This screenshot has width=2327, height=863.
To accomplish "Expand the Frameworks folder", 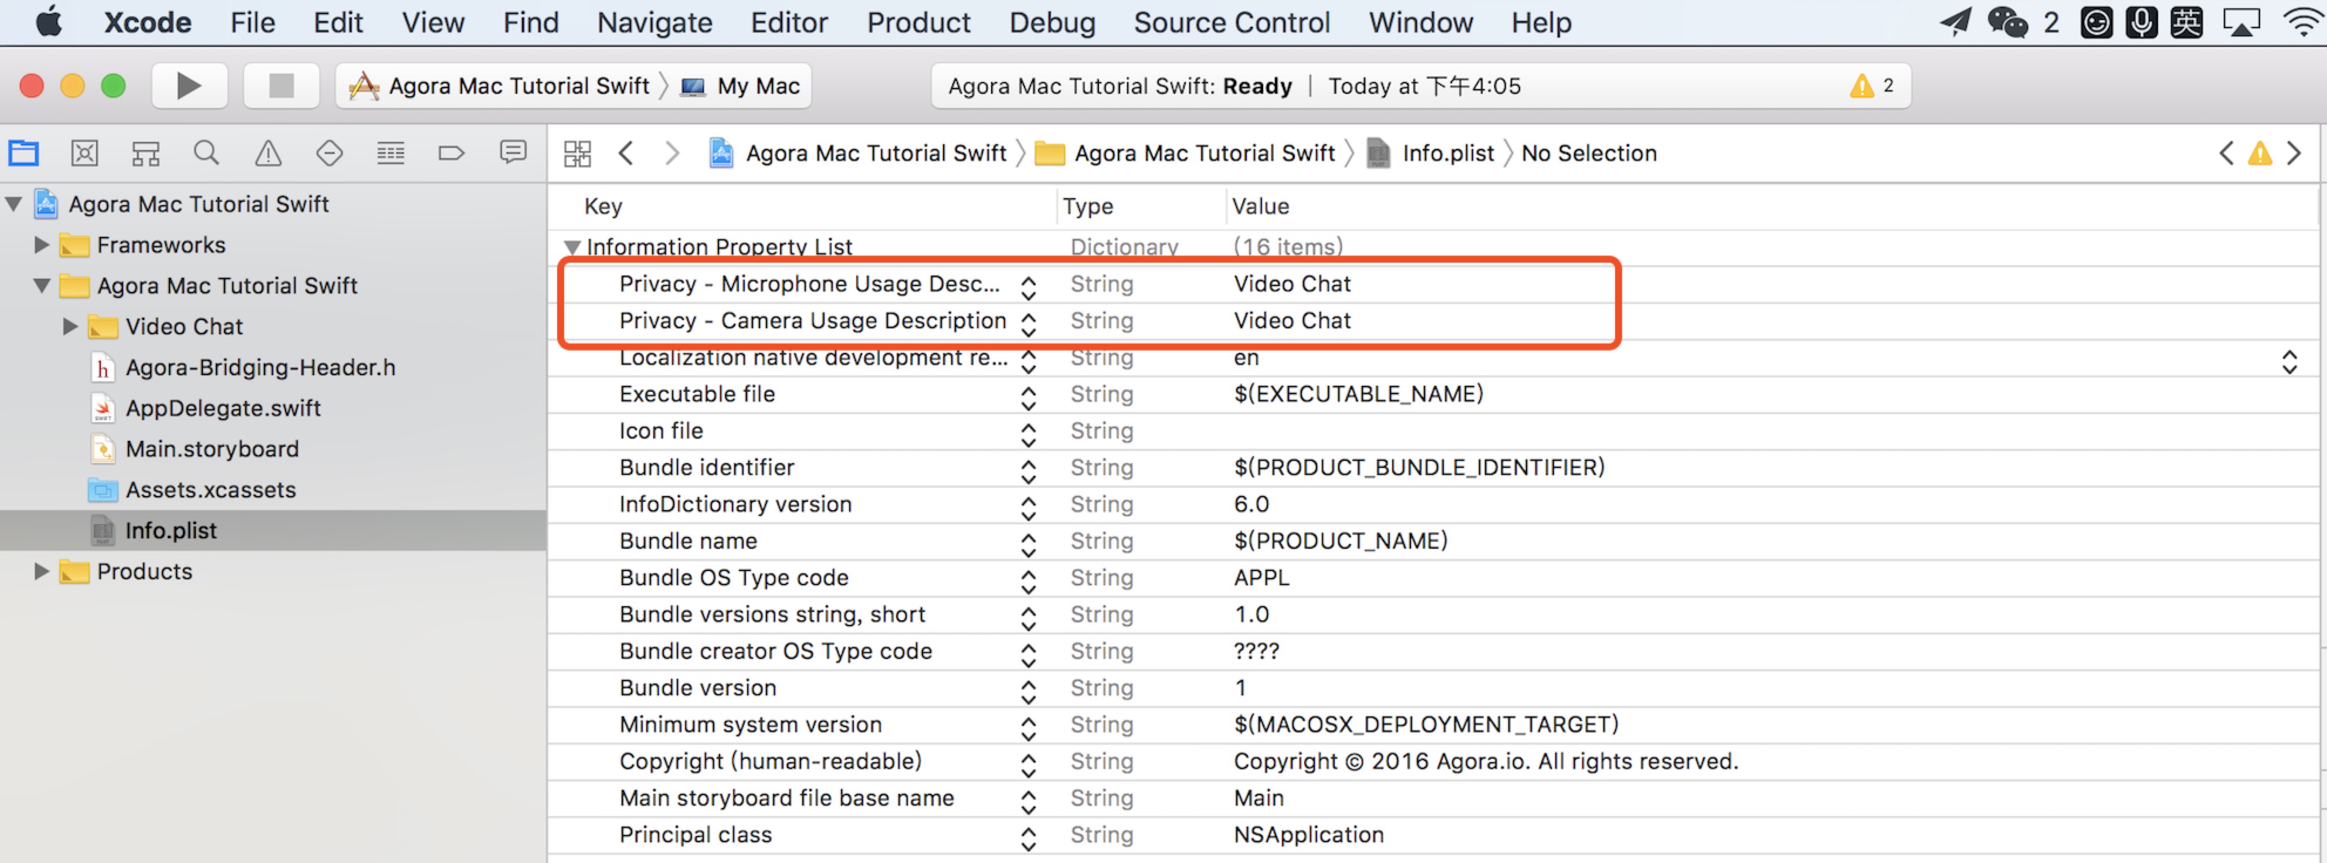I will click(40, 244).
